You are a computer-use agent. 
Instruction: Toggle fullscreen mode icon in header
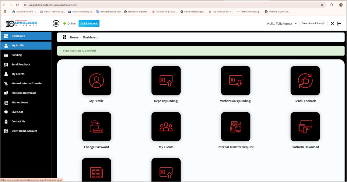(332, 23)
